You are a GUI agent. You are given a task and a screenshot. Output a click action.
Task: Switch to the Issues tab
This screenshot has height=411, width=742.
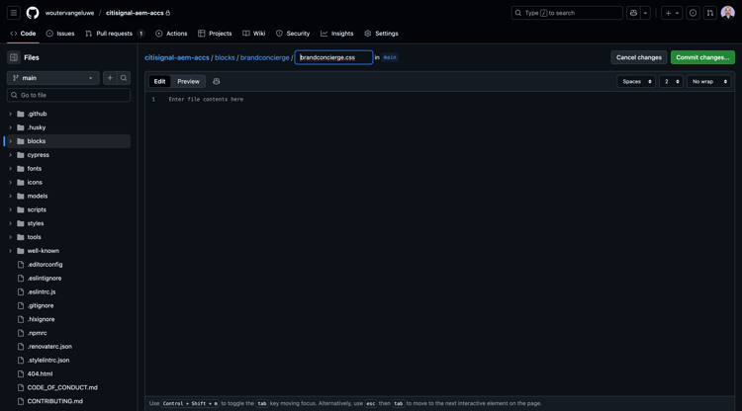click(60, 34)
